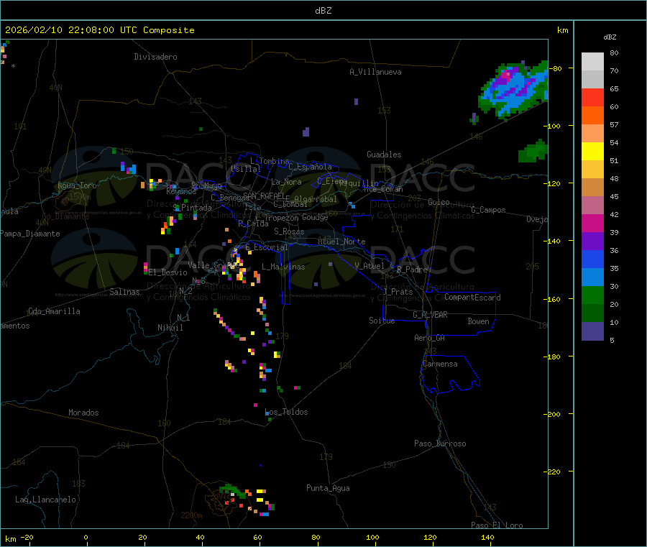Click the CompantEscard label

[472, 298]
